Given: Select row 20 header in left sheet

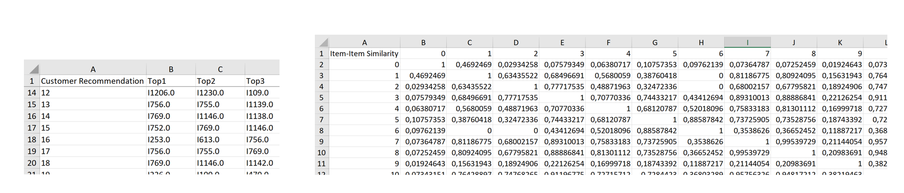Looking at the screenshot, I should (x=32, y=162).
